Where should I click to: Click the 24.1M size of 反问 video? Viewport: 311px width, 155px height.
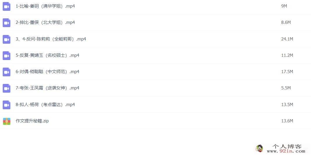click(x=287, y=39)
